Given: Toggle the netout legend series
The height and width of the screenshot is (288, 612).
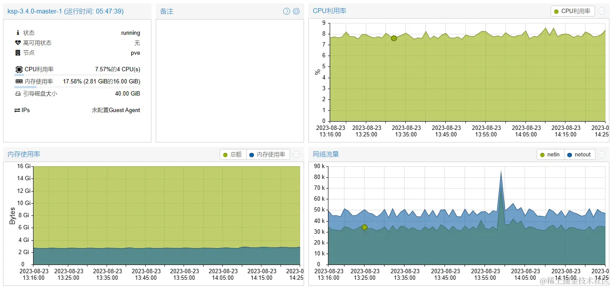Looking at the screenshot, I should pos(579,154).
